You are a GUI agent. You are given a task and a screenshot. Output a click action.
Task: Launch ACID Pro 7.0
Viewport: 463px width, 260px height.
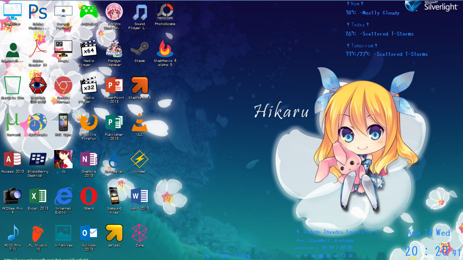coord(13,237)
